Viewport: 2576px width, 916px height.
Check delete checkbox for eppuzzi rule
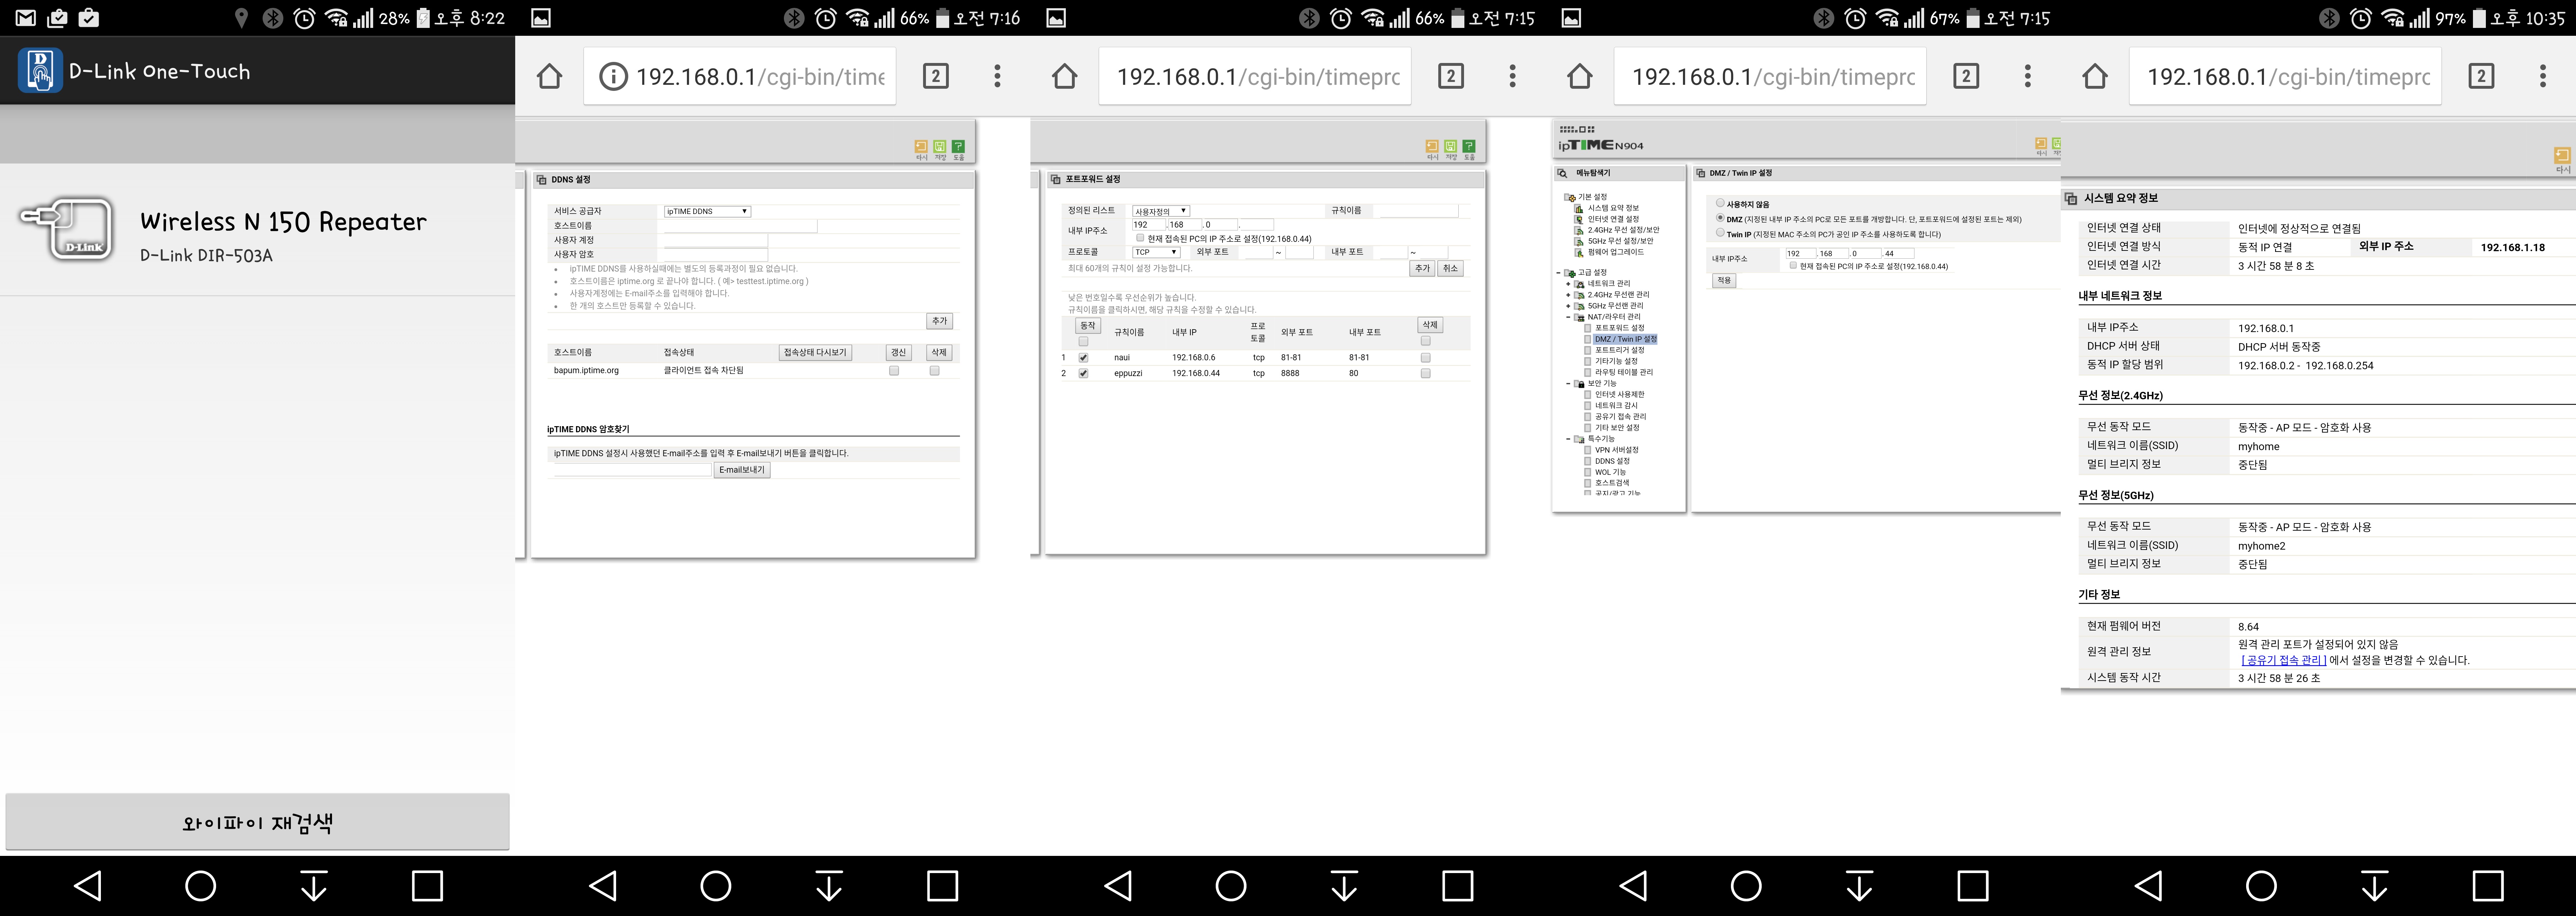1426,373
